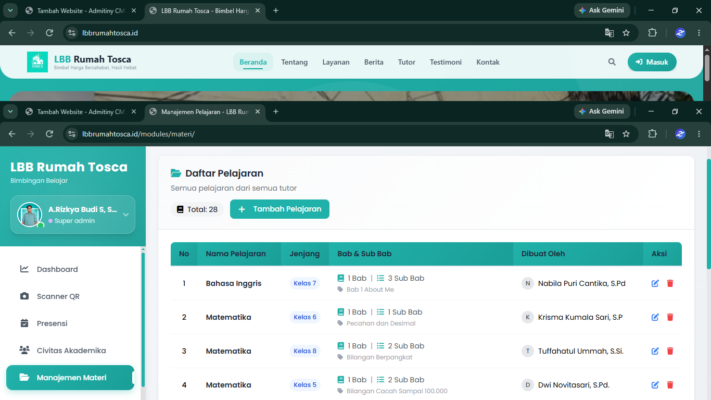Select Manajemen Materi in the sidebar
Image resolution: width=711 pixels, height=400 pixels.
point(70,378)
